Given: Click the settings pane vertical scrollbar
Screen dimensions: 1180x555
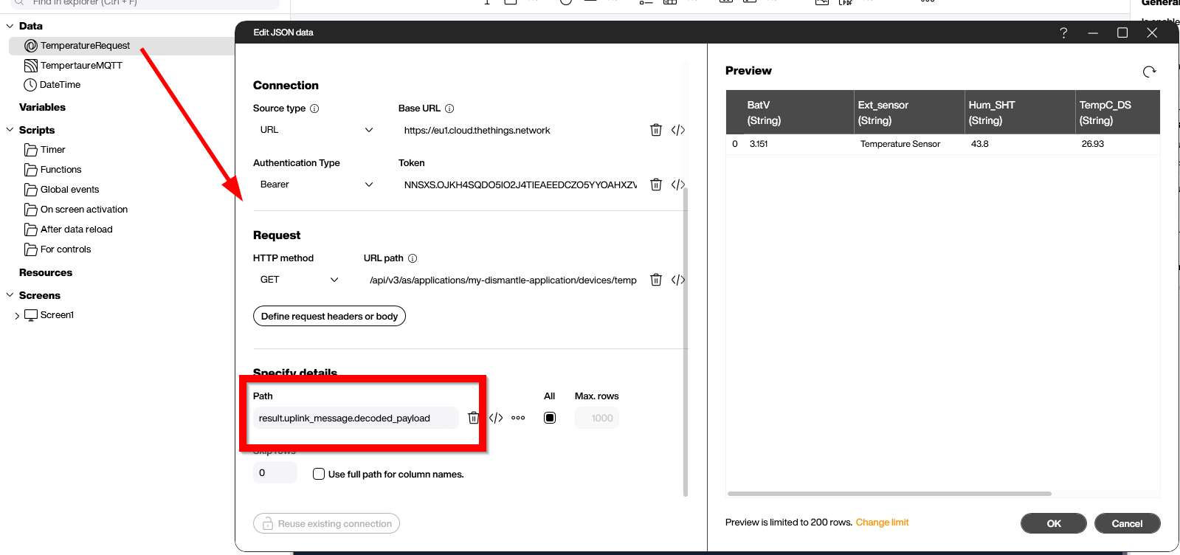Looking at the screenshot, I should [x=686, y=342].
